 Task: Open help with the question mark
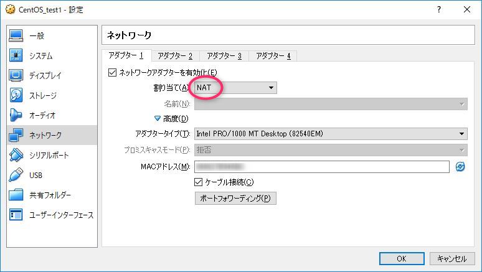pos(439,9)
